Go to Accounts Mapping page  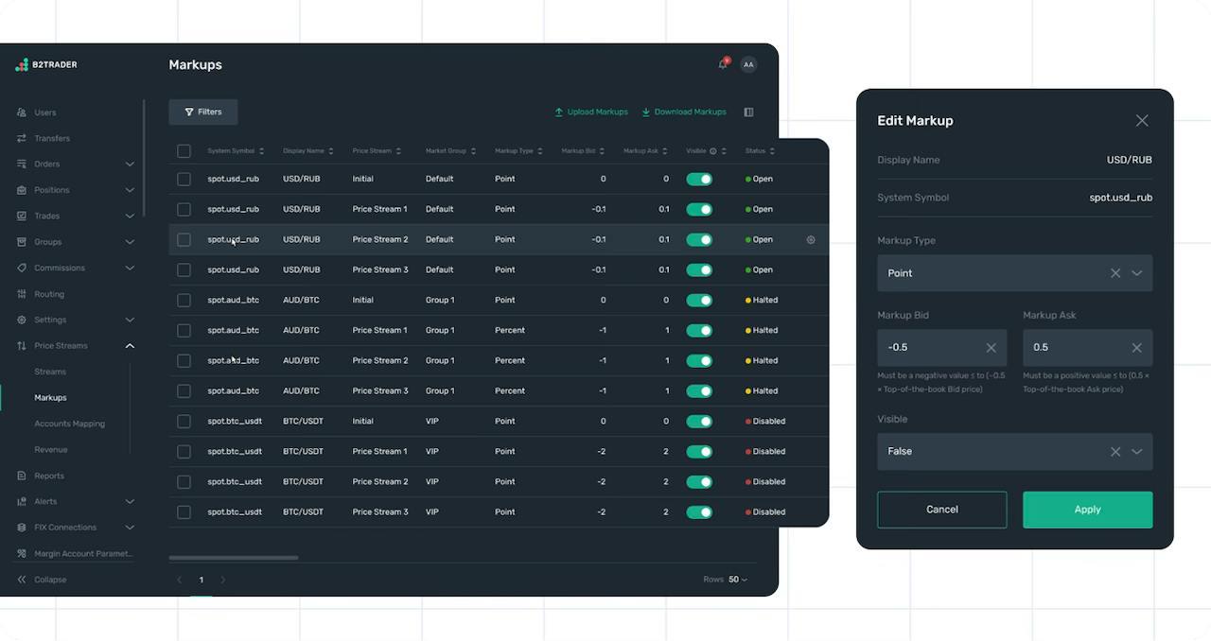tap(69, 424)
